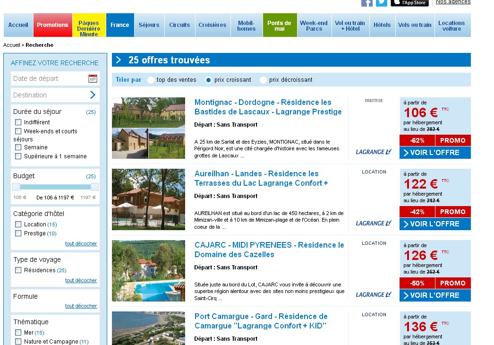Click 'Voir l'offre' for Montignac residence
Image resolution: width=494 pixels, height=345 pixels.
[x=435, y=153]
